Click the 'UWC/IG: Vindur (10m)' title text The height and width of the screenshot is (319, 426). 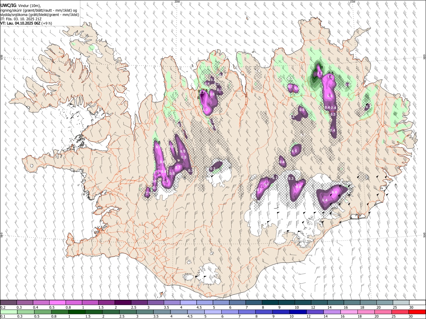(21, 5)
